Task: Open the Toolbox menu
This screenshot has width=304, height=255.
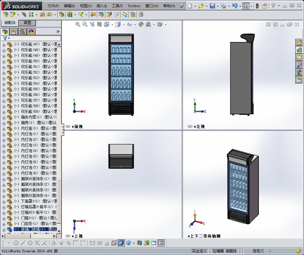Action: click(134, 6)
